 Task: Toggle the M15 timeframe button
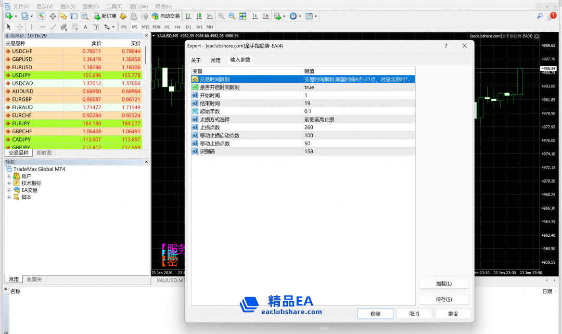point(145,27)
